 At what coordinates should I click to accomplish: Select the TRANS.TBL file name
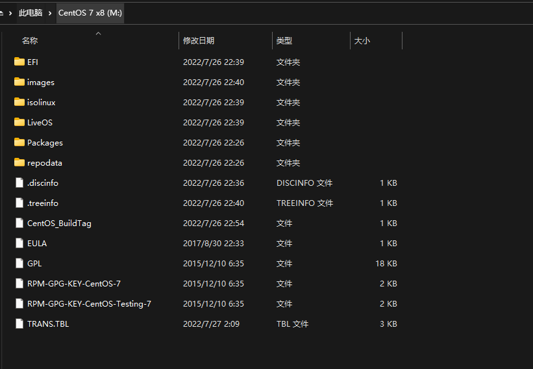[48, 324]
